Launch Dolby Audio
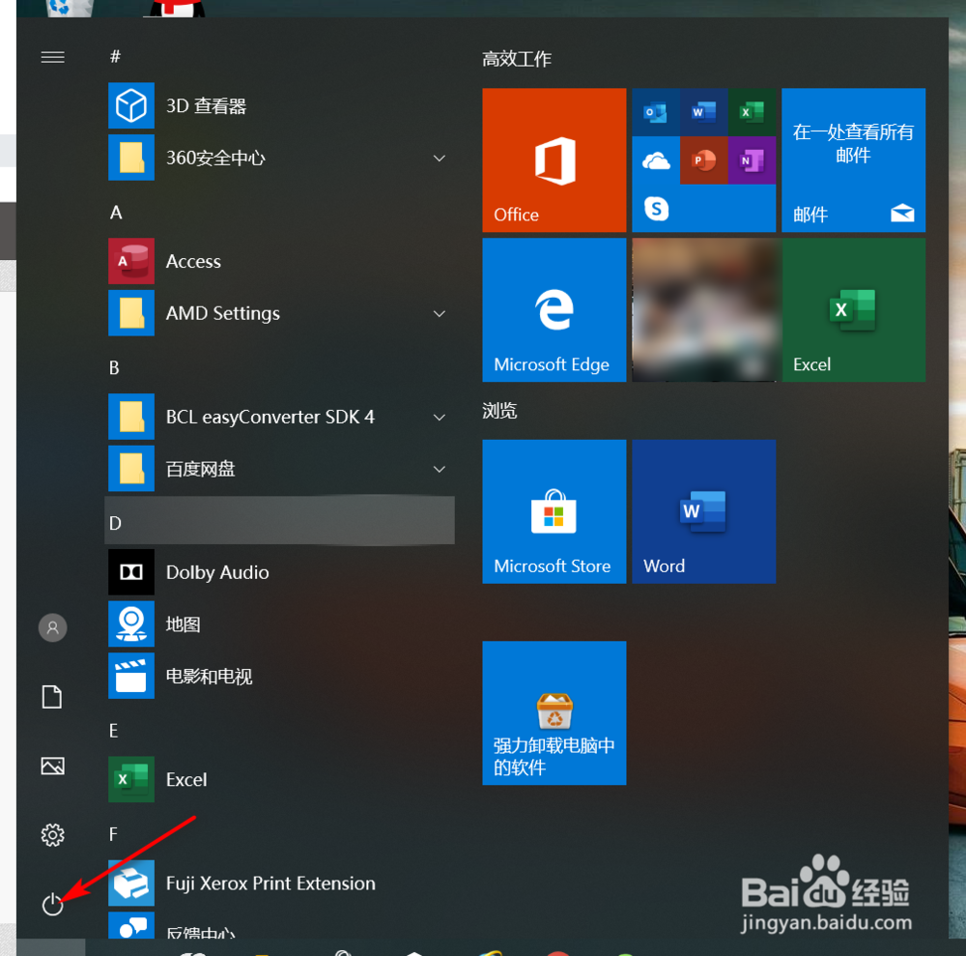The image size is (966, 956). pos(280,572)
